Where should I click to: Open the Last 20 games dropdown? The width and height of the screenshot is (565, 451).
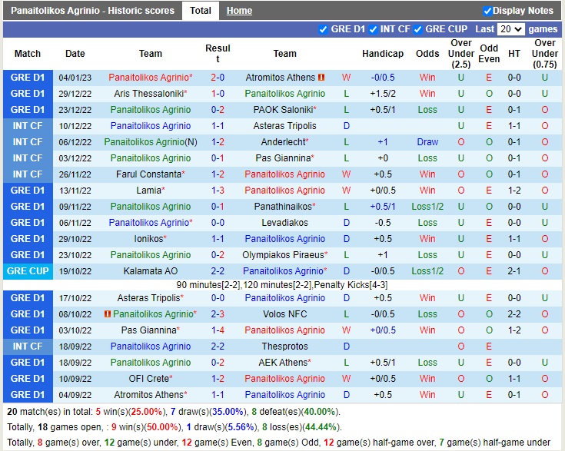510,29
